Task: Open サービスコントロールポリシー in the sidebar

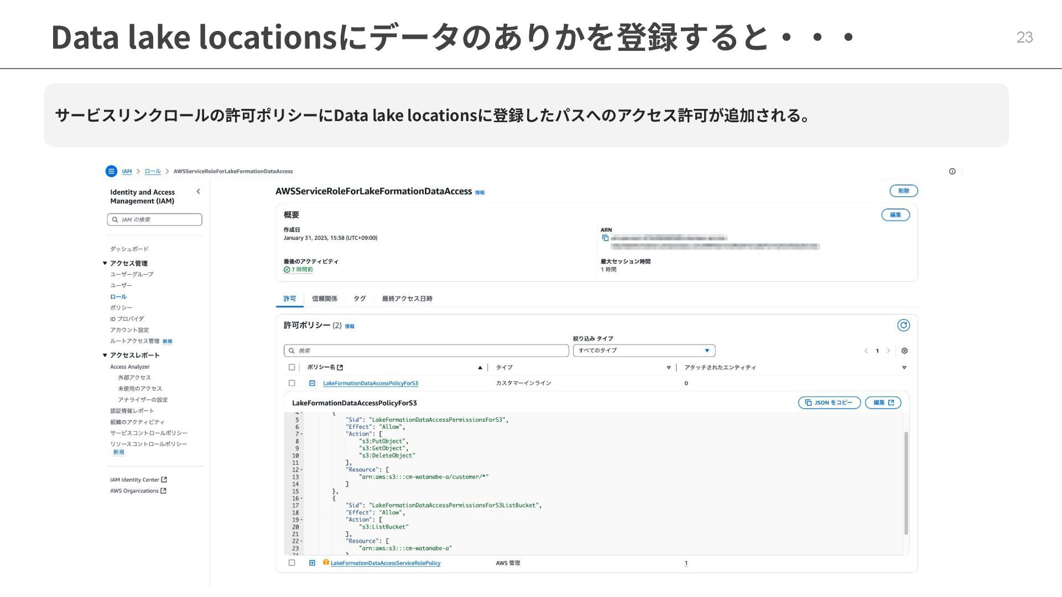Action: 149,433
